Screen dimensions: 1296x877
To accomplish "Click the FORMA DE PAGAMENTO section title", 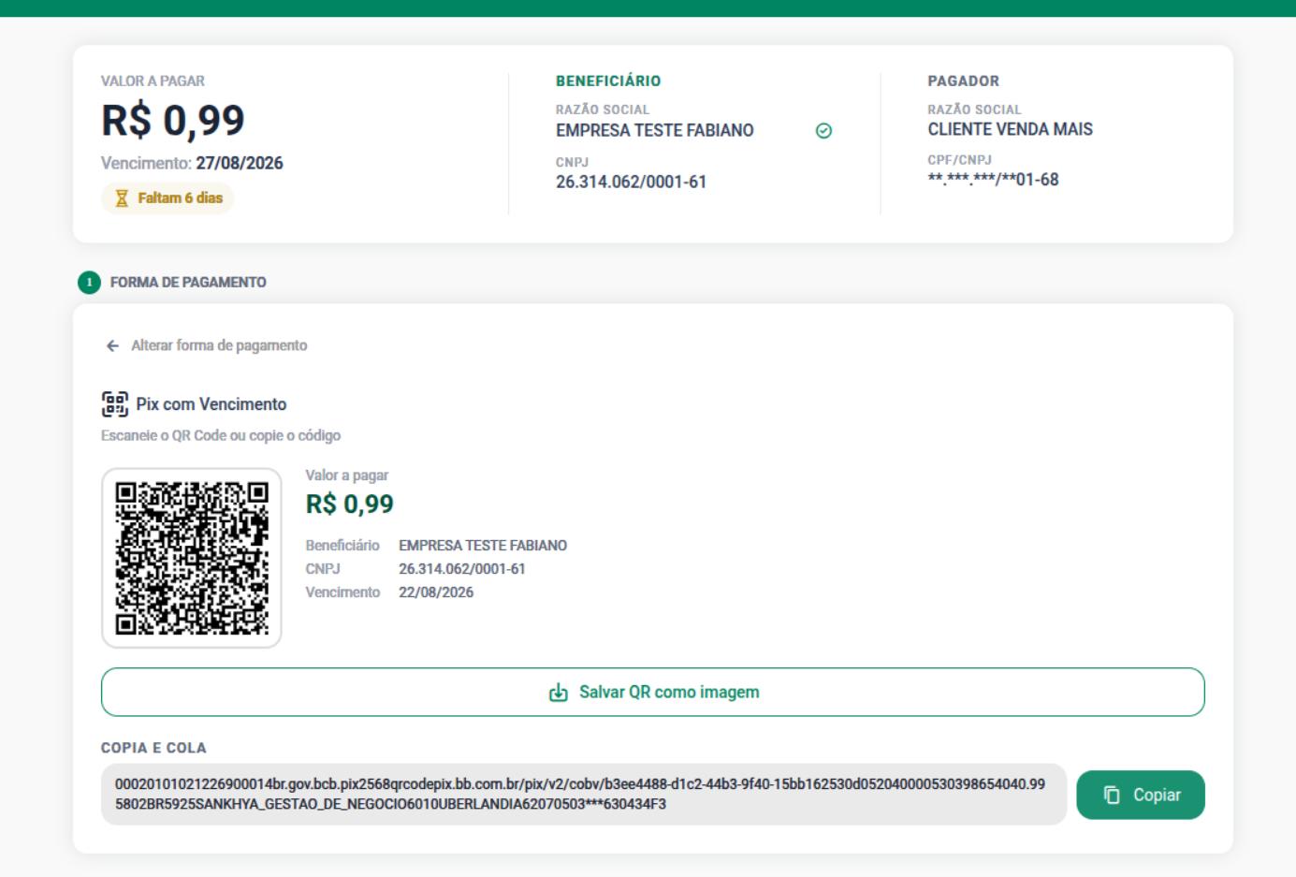I will pyautogui.click(x=188, y=283).
